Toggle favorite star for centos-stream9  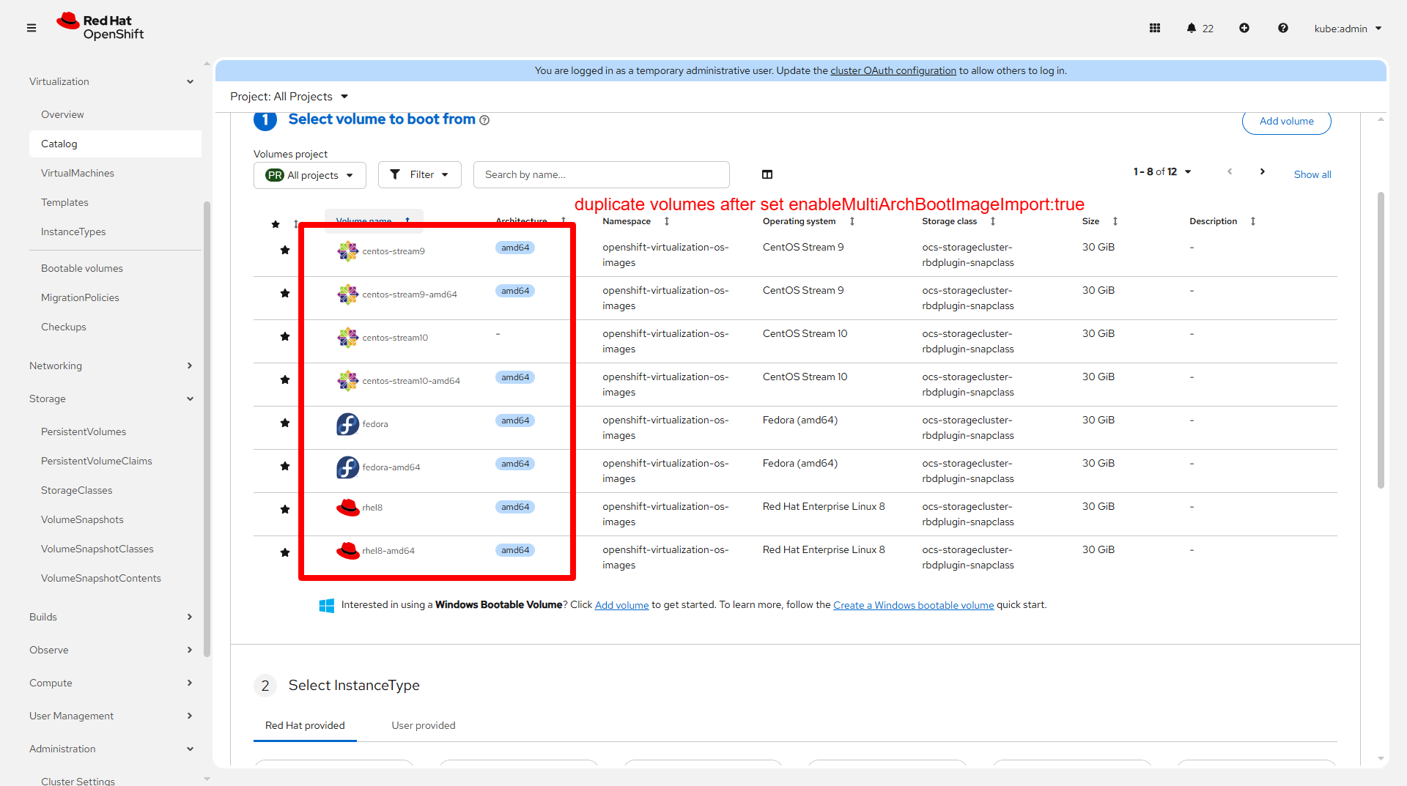pyautogui.click(x=285, y=251)
